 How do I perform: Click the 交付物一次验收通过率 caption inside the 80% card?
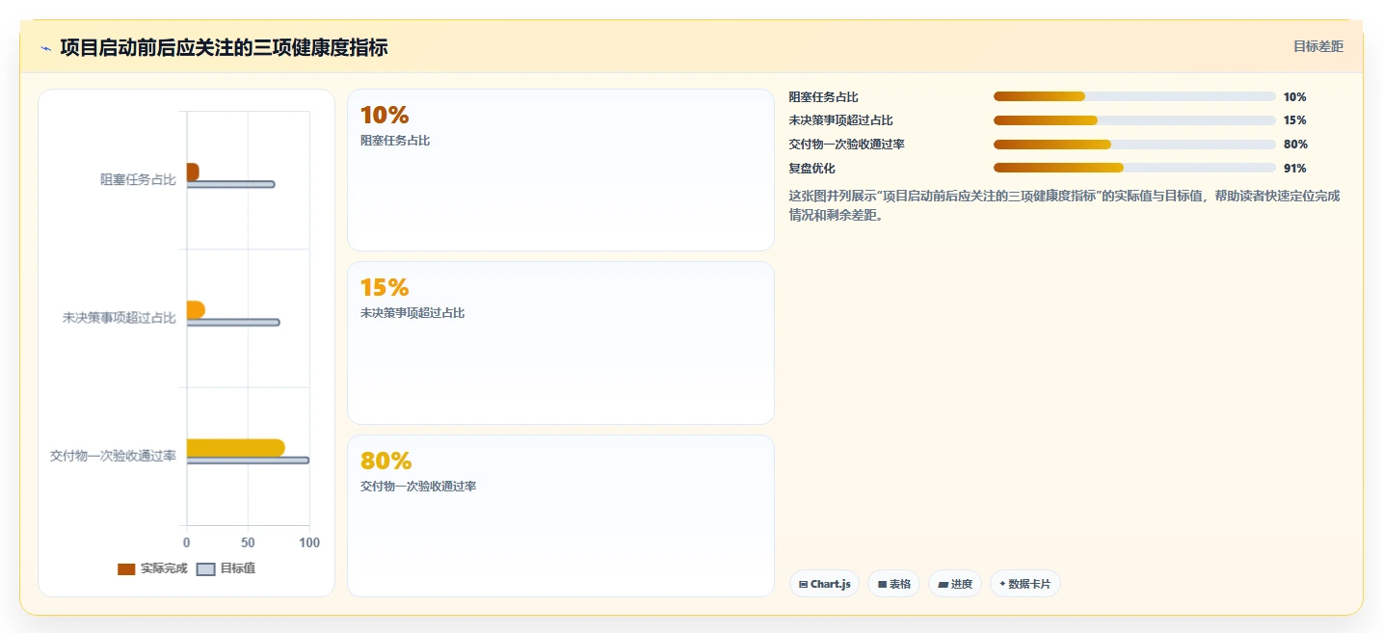click(x=418, y=487)
